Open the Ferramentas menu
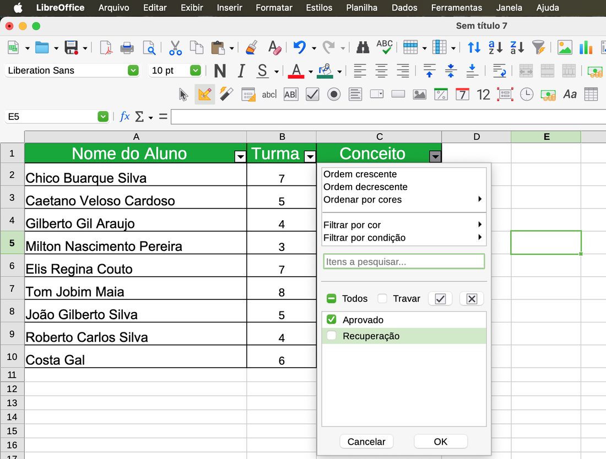The image size is (606, 459). [x=457, y=8]
